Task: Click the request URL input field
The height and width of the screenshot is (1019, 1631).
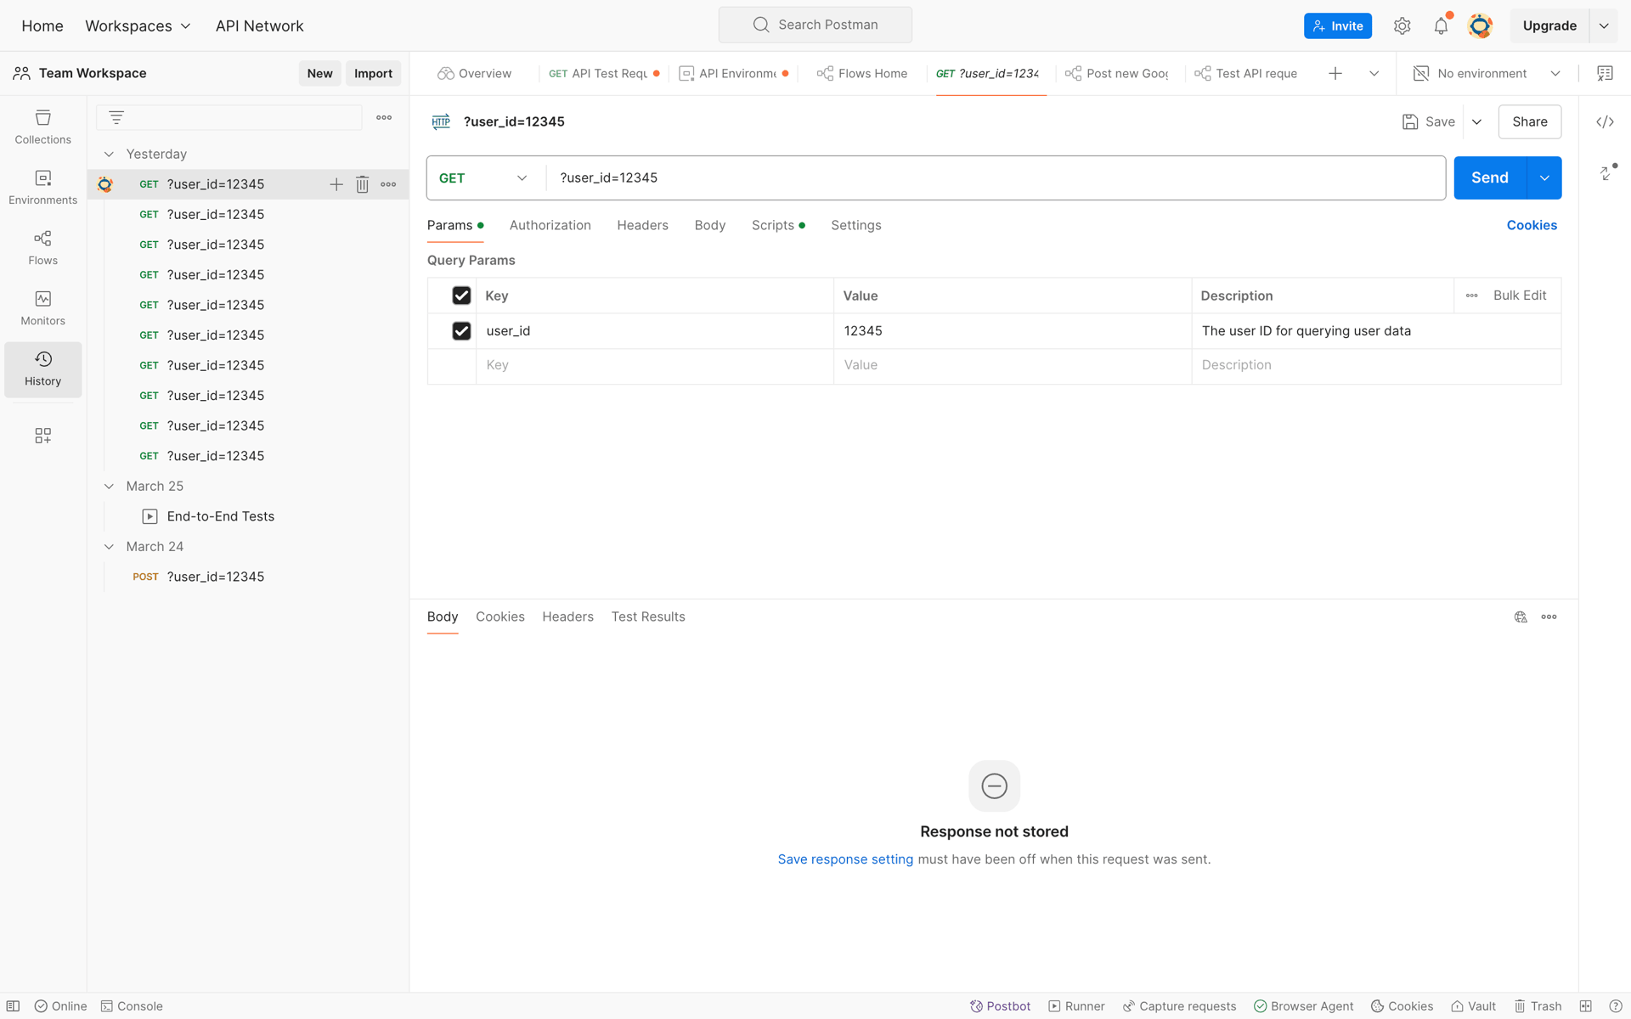Action: [x=995, y=178]
